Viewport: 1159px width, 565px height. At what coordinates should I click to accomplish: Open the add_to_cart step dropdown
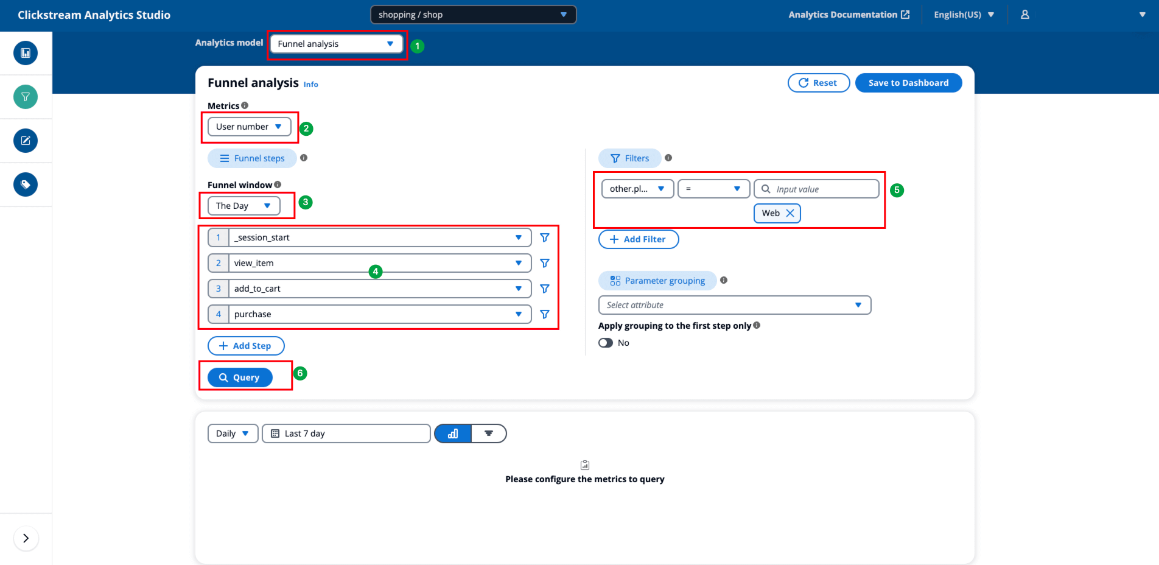(380, 289)
